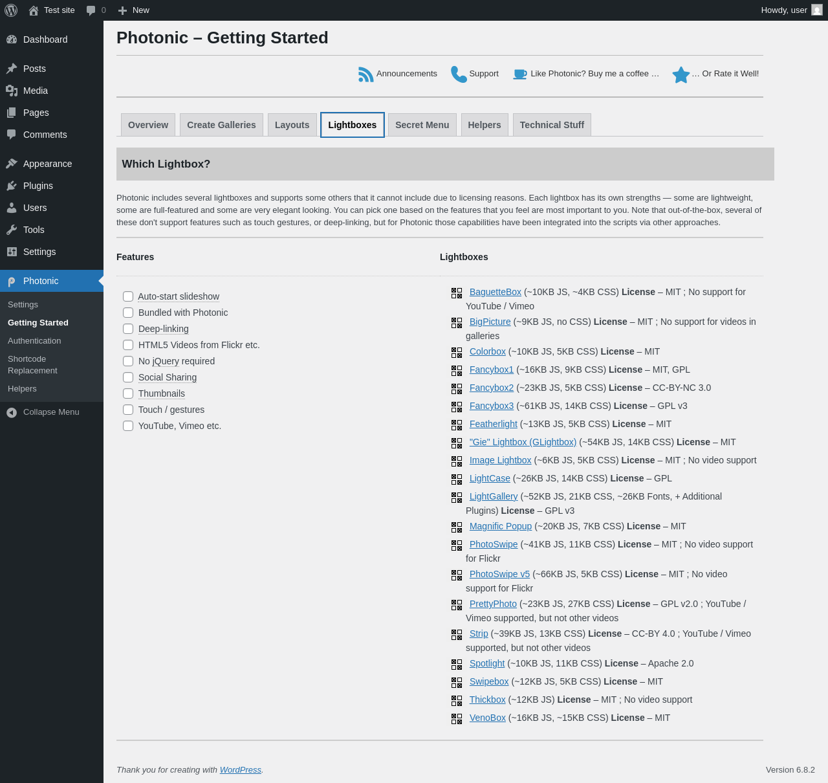Image resolution: width=828 pixels, height=783 pixels.
Task: Click the Announcements RSS feed icon
Action: pos(366,74)
